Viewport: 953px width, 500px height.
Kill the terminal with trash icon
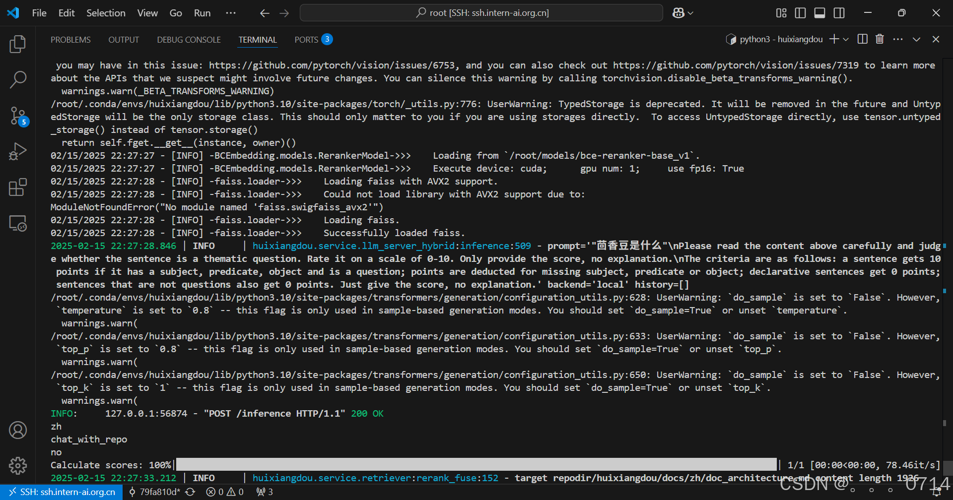pyautogui.click(x=880, y=39)
